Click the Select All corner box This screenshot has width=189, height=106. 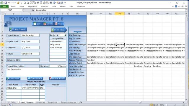point(2,14)
